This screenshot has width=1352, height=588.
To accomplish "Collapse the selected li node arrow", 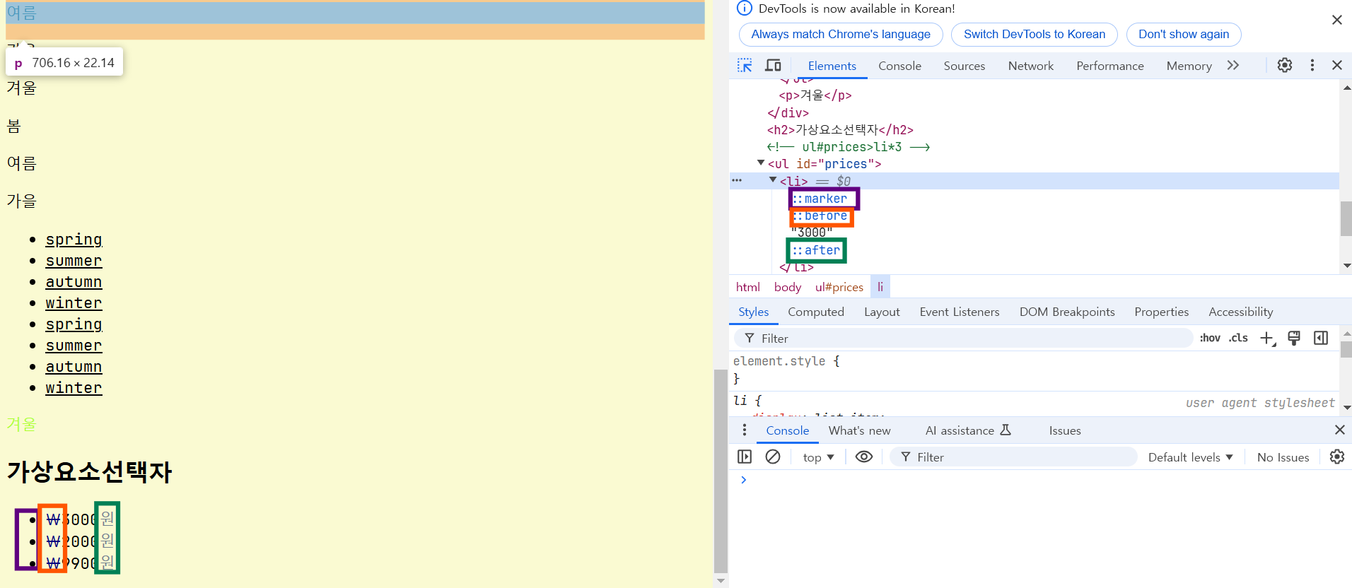I will pos(773,180).
